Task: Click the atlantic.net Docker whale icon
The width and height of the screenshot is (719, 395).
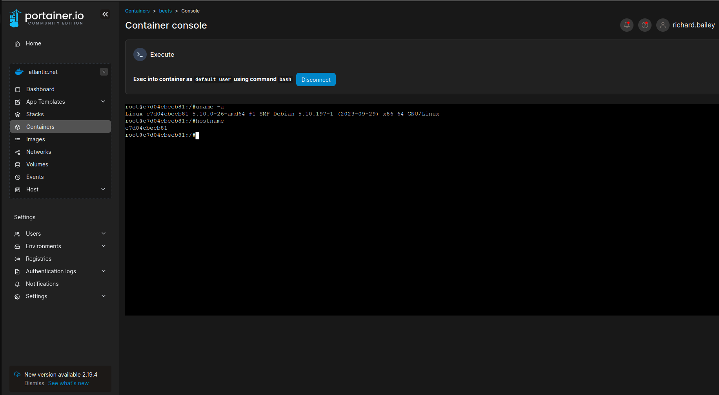Action: (x=19, y=72)
